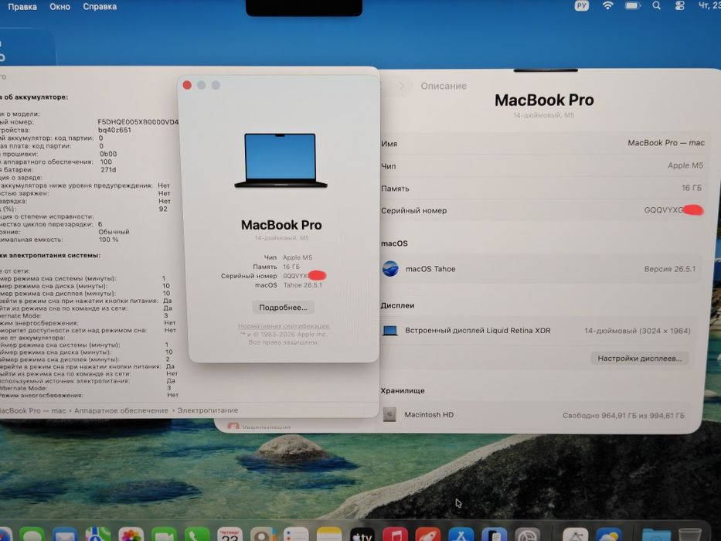Open the green Phone app in Dock
This screenshot has width=721, height=541.
click(197, 536)
